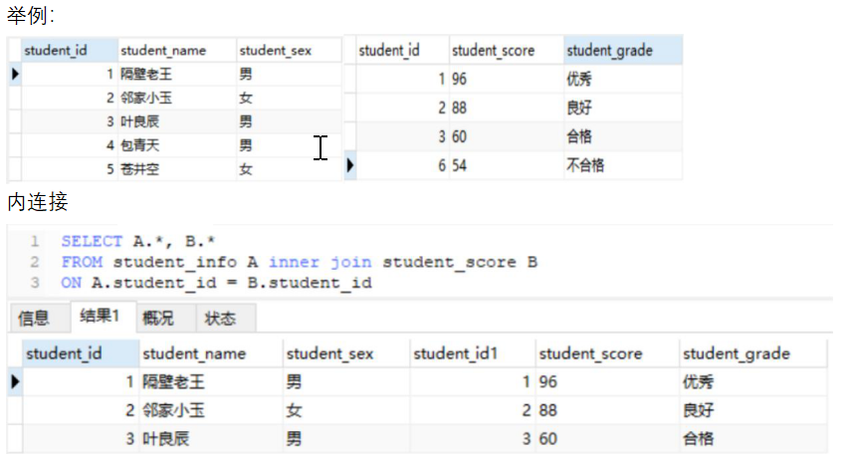This screenshot has height=454, width=860.
Task: Click row pointer arrow beside 隔壁老王 in top table
Action: point(15,74)
